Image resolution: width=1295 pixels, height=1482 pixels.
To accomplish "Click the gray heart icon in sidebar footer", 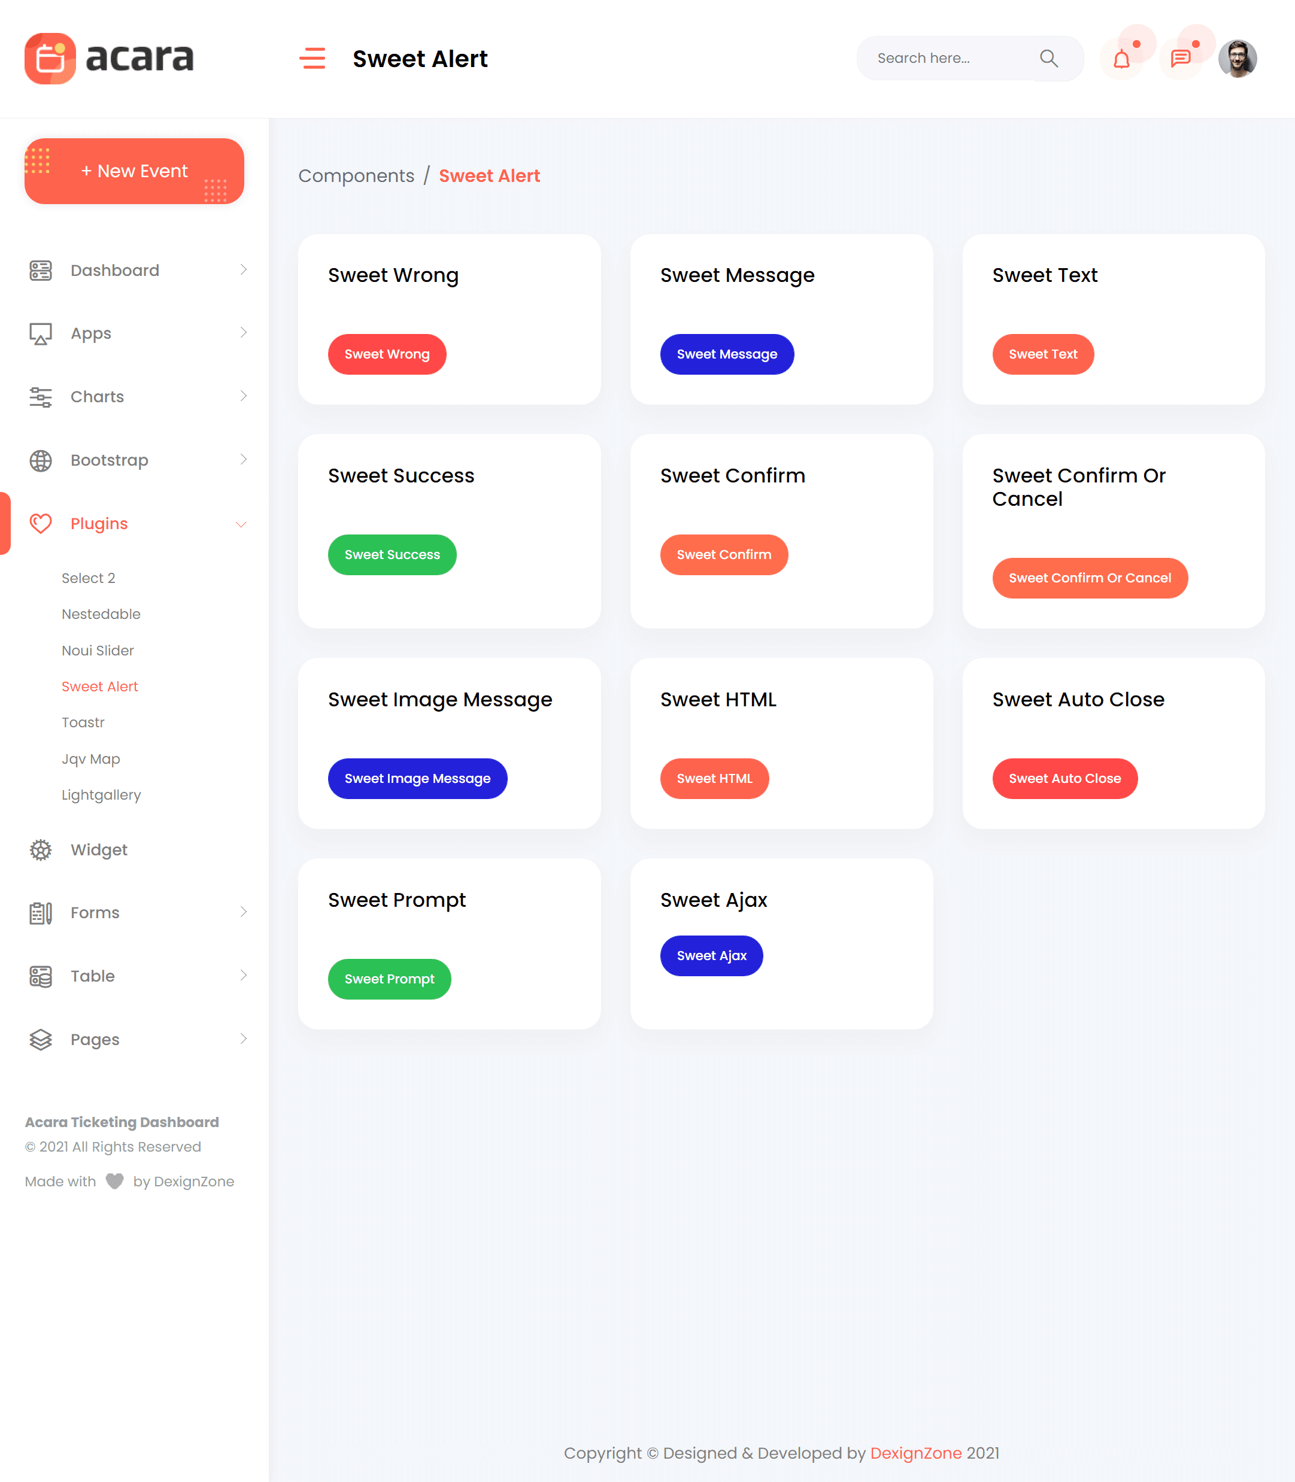I will (114, 1182).
